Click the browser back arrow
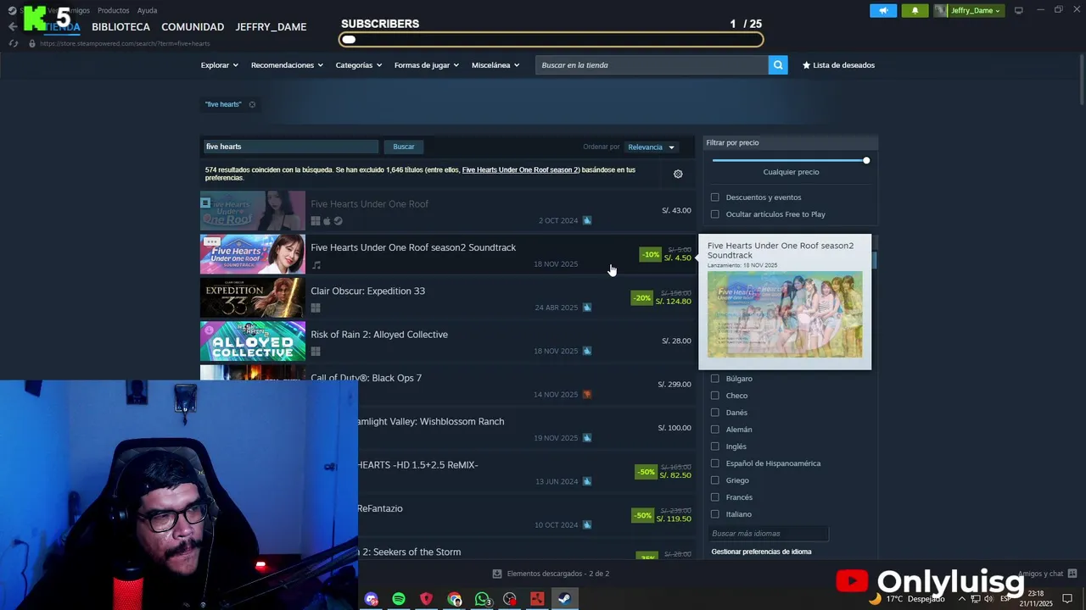 (x=13, y=27)
